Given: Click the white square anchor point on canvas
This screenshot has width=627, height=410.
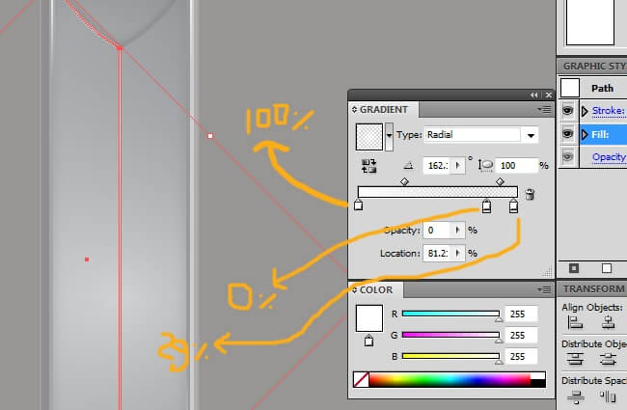Looking at the screenshot, I should 210,136.
